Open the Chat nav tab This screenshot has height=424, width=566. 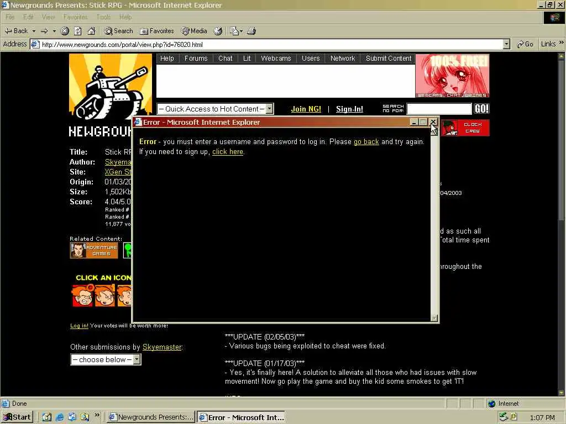(x=226, y=59)
